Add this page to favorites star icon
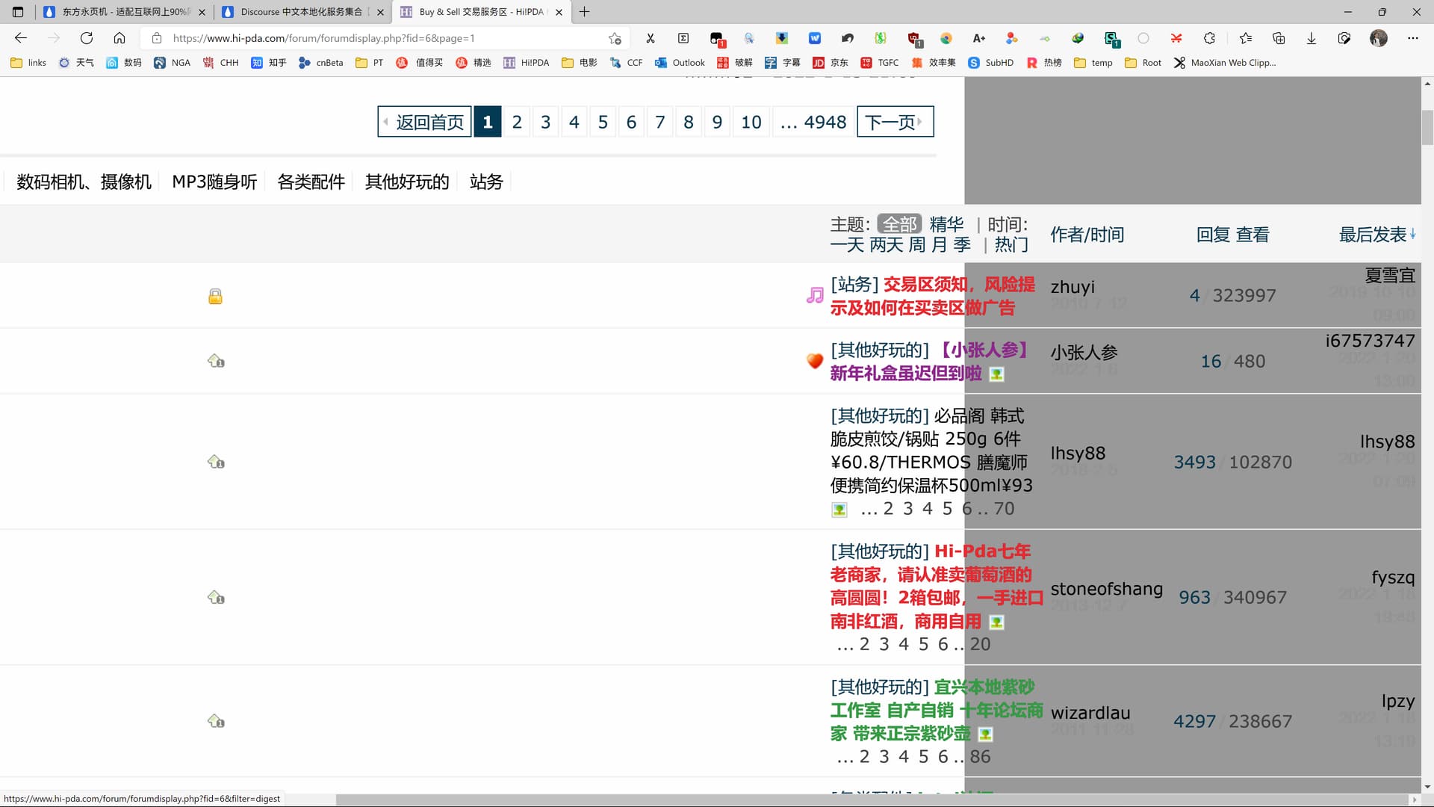 [x=614, y=38]
